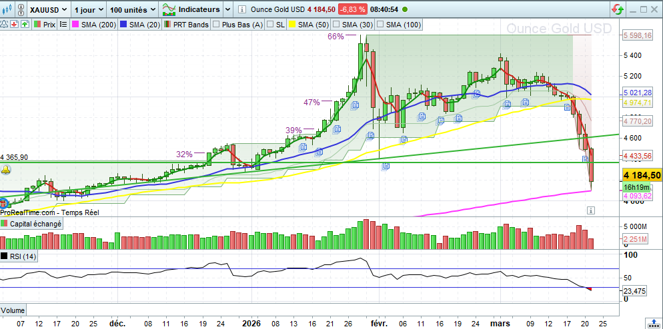Click the info icon before Ounce Gold USD
This screenshot has height=329, width=663.
[x=241, y=9]
